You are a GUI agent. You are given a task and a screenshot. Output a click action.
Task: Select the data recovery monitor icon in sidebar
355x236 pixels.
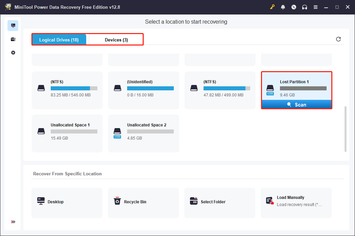[13, 25]
